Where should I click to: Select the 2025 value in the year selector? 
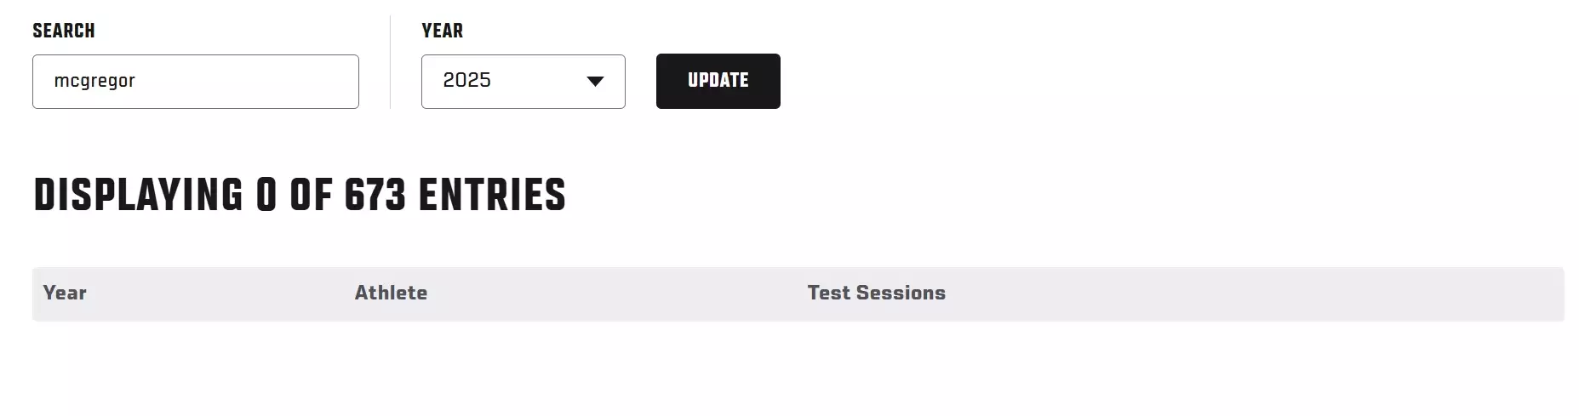pos(467,81)
